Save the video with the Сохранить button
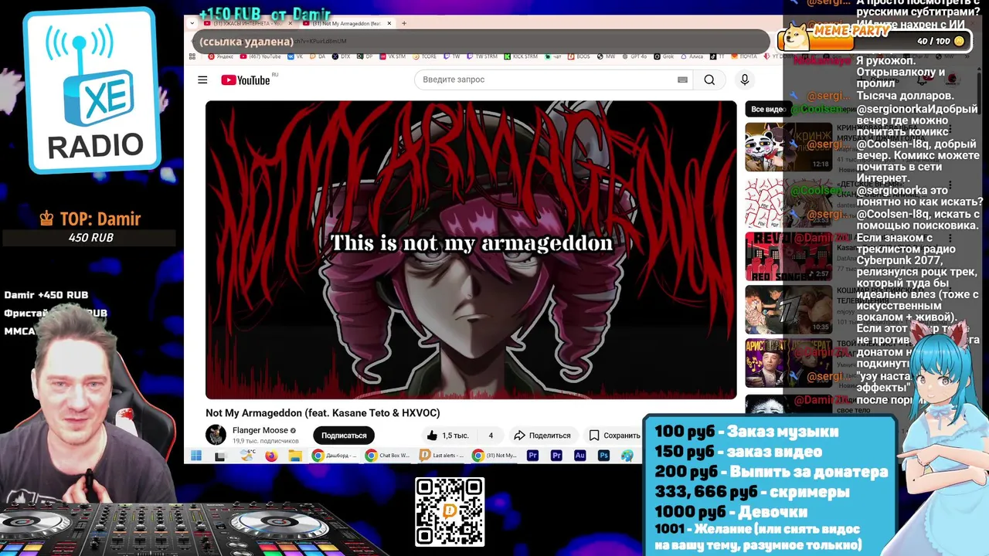The height and width of the screenshot is (556, 989). coord(614,436)
